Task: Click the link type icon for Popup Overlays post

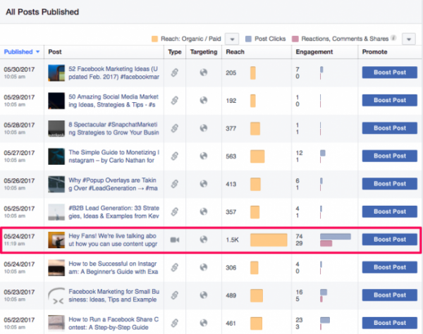Action: pyautogui.click(x=175, y=184)
